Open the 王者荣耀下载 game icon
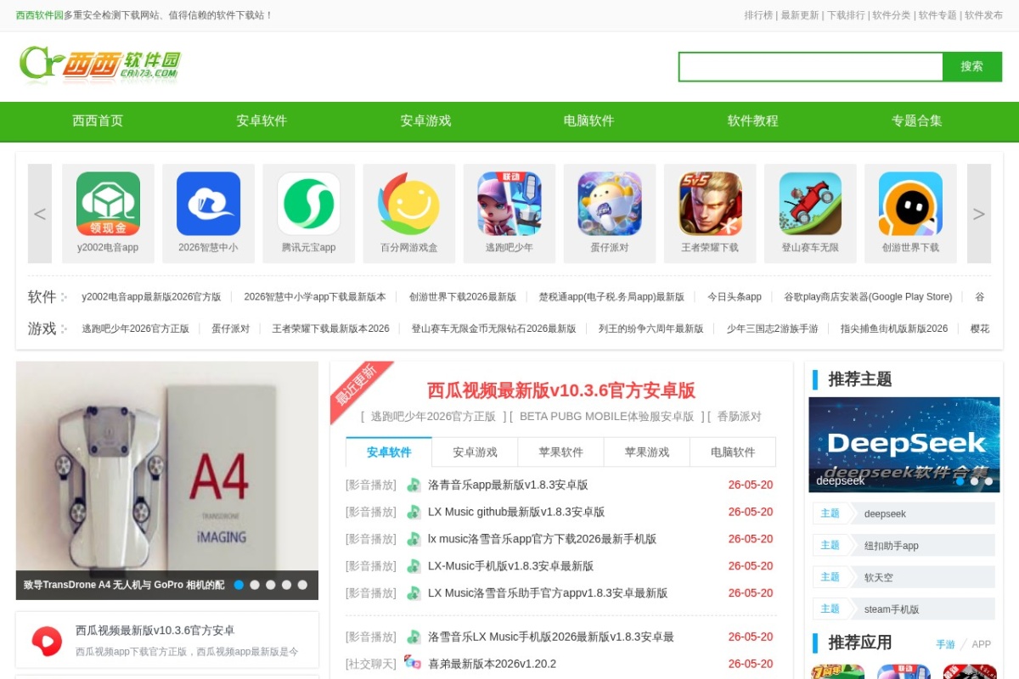Viewport: 1019px width, 679px height. click(710, 204)
